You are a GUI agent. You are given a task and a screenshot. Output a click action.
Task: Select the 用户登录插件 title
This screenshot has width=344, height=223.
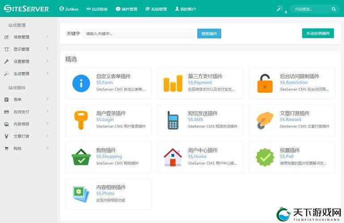(x=111, y=113)
